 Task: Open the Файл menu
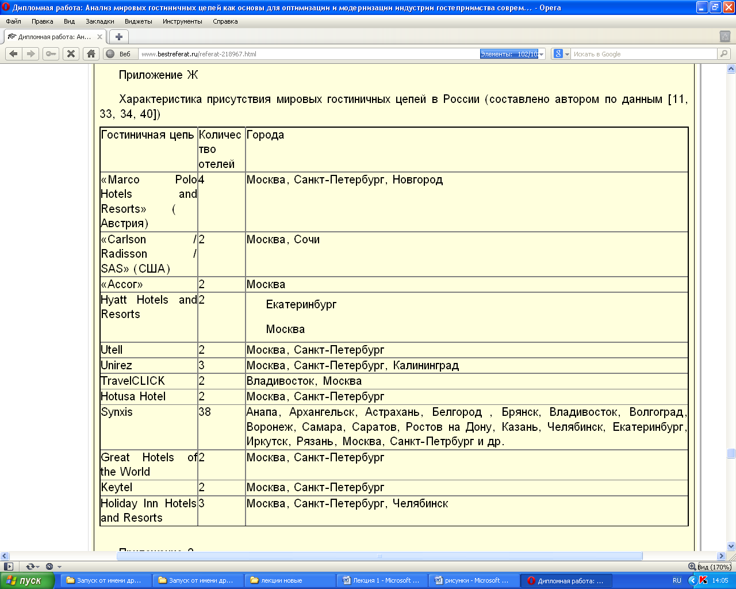tap(13, 21)
